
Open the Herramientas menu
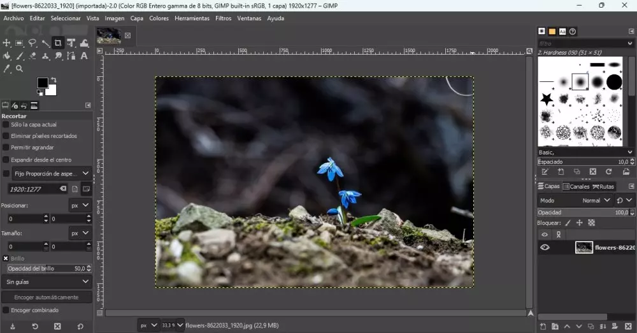point(192,18)
